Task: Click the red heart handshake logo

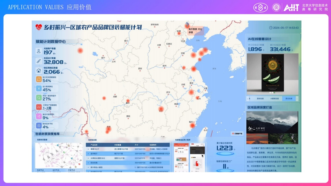Action: (x=39, y=27)
